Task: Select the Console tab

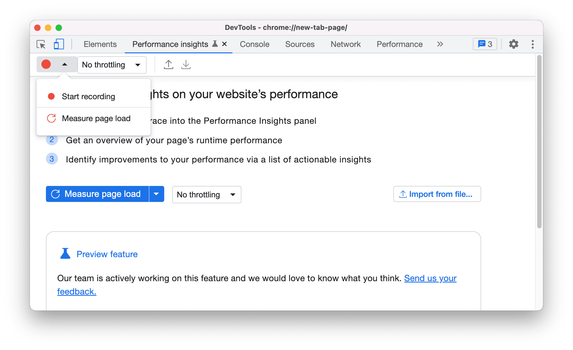Action: (254, 44)
